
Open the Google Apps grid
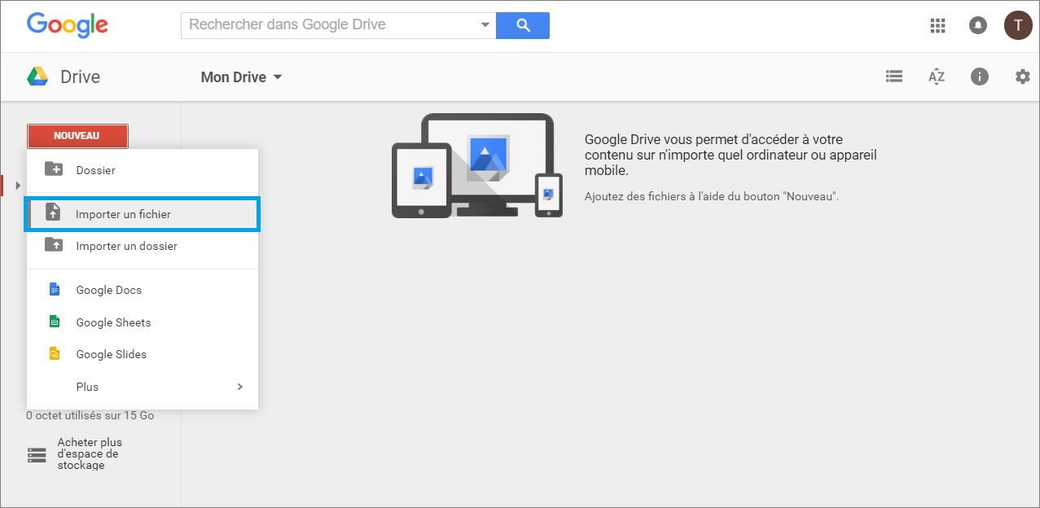937,25
